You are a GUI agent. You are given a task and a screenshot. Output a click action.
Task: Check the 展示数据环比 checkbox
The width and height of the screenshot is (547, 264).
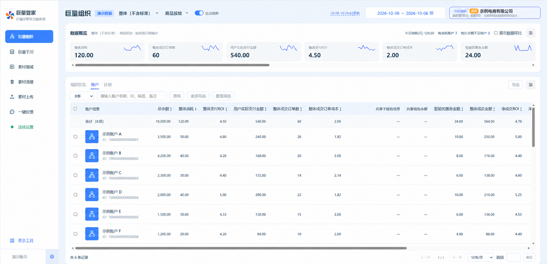pyautogui.click(x=496, y=33)
